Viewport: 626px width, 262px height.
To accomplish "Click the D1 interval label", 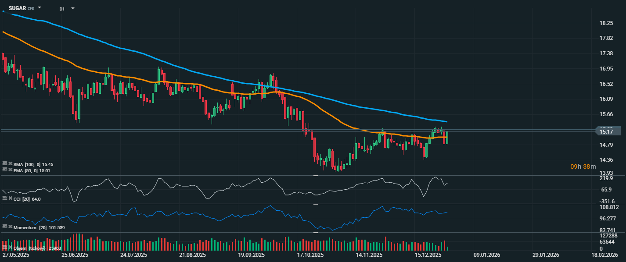I will [x=62, y=8].
